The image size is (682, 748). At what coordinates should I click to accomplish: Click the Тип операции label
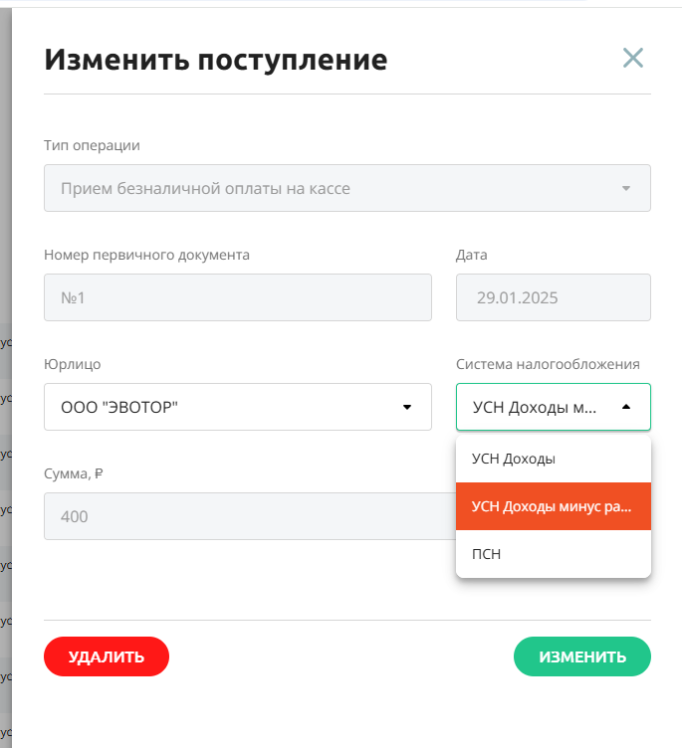point(92,145)
